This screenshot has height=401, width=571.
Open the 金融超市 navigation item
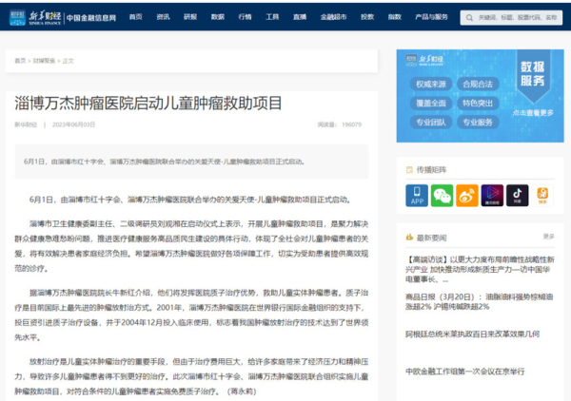click(x=333, y=17)
